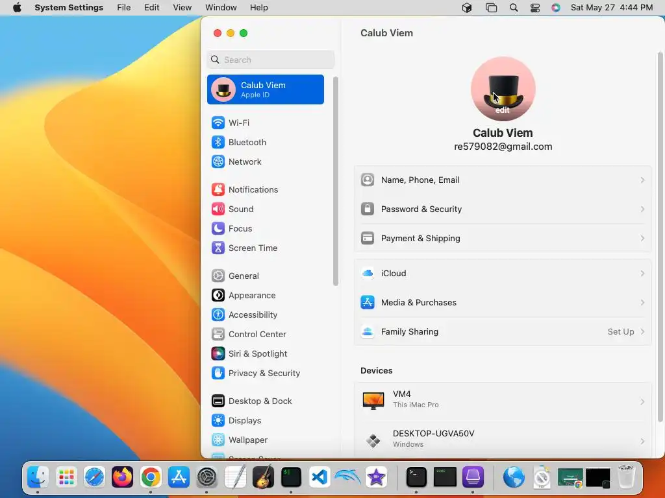Open Trash in the Dock
The image size is (665, 498).
pos(627,477)
